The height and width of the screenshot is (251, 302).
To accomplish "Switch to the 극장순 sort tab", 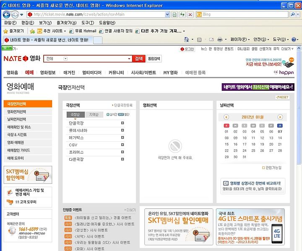I will 75,115.
